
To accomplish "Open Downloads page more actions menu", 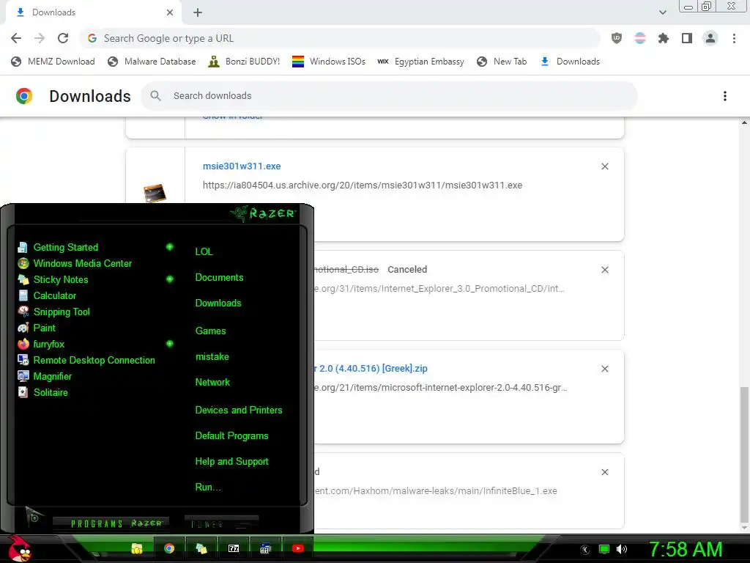I will (725, 96).
